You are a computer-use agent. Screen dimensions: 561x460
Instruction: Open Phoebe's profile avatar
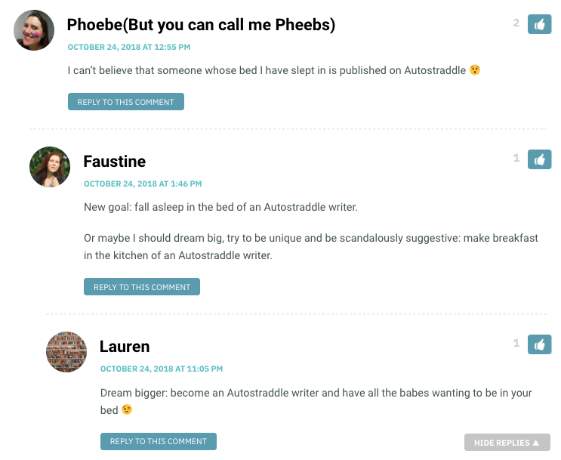34,30
